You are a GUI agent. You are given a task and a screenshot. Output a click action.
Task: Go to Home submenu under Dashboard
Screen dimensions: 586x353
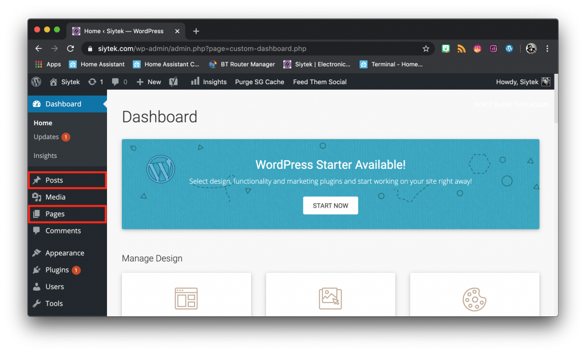click(x=43, y=123)
